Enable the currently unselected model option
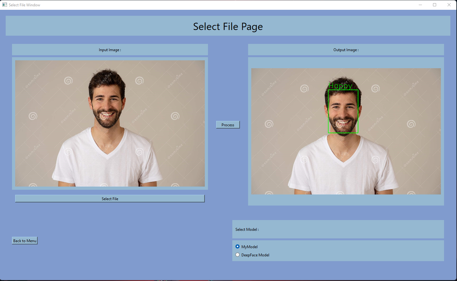The image size is (457, 281). click(237, 254)
